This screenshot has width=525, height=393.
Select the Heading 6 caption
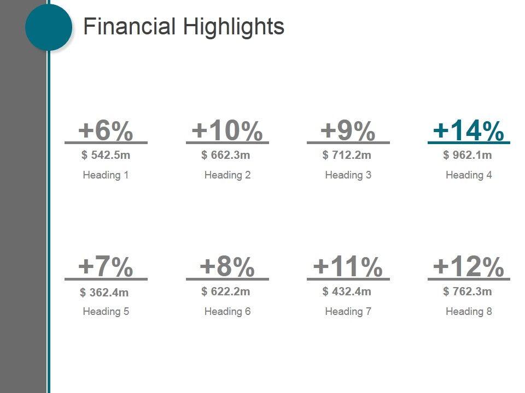click(227, 312)
